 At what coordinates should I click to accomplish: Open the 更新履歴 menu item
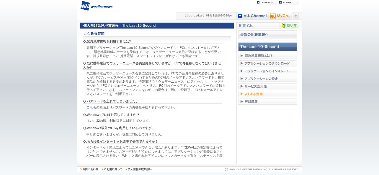[x=268, y=101]
